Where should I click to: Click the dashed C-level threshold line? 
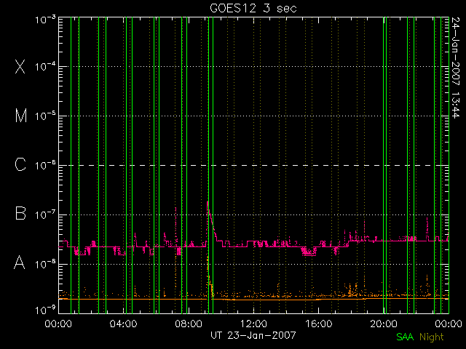[x=253, y=165]
